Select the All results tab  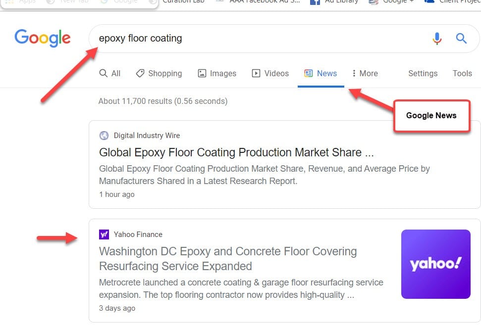[110, 73]
